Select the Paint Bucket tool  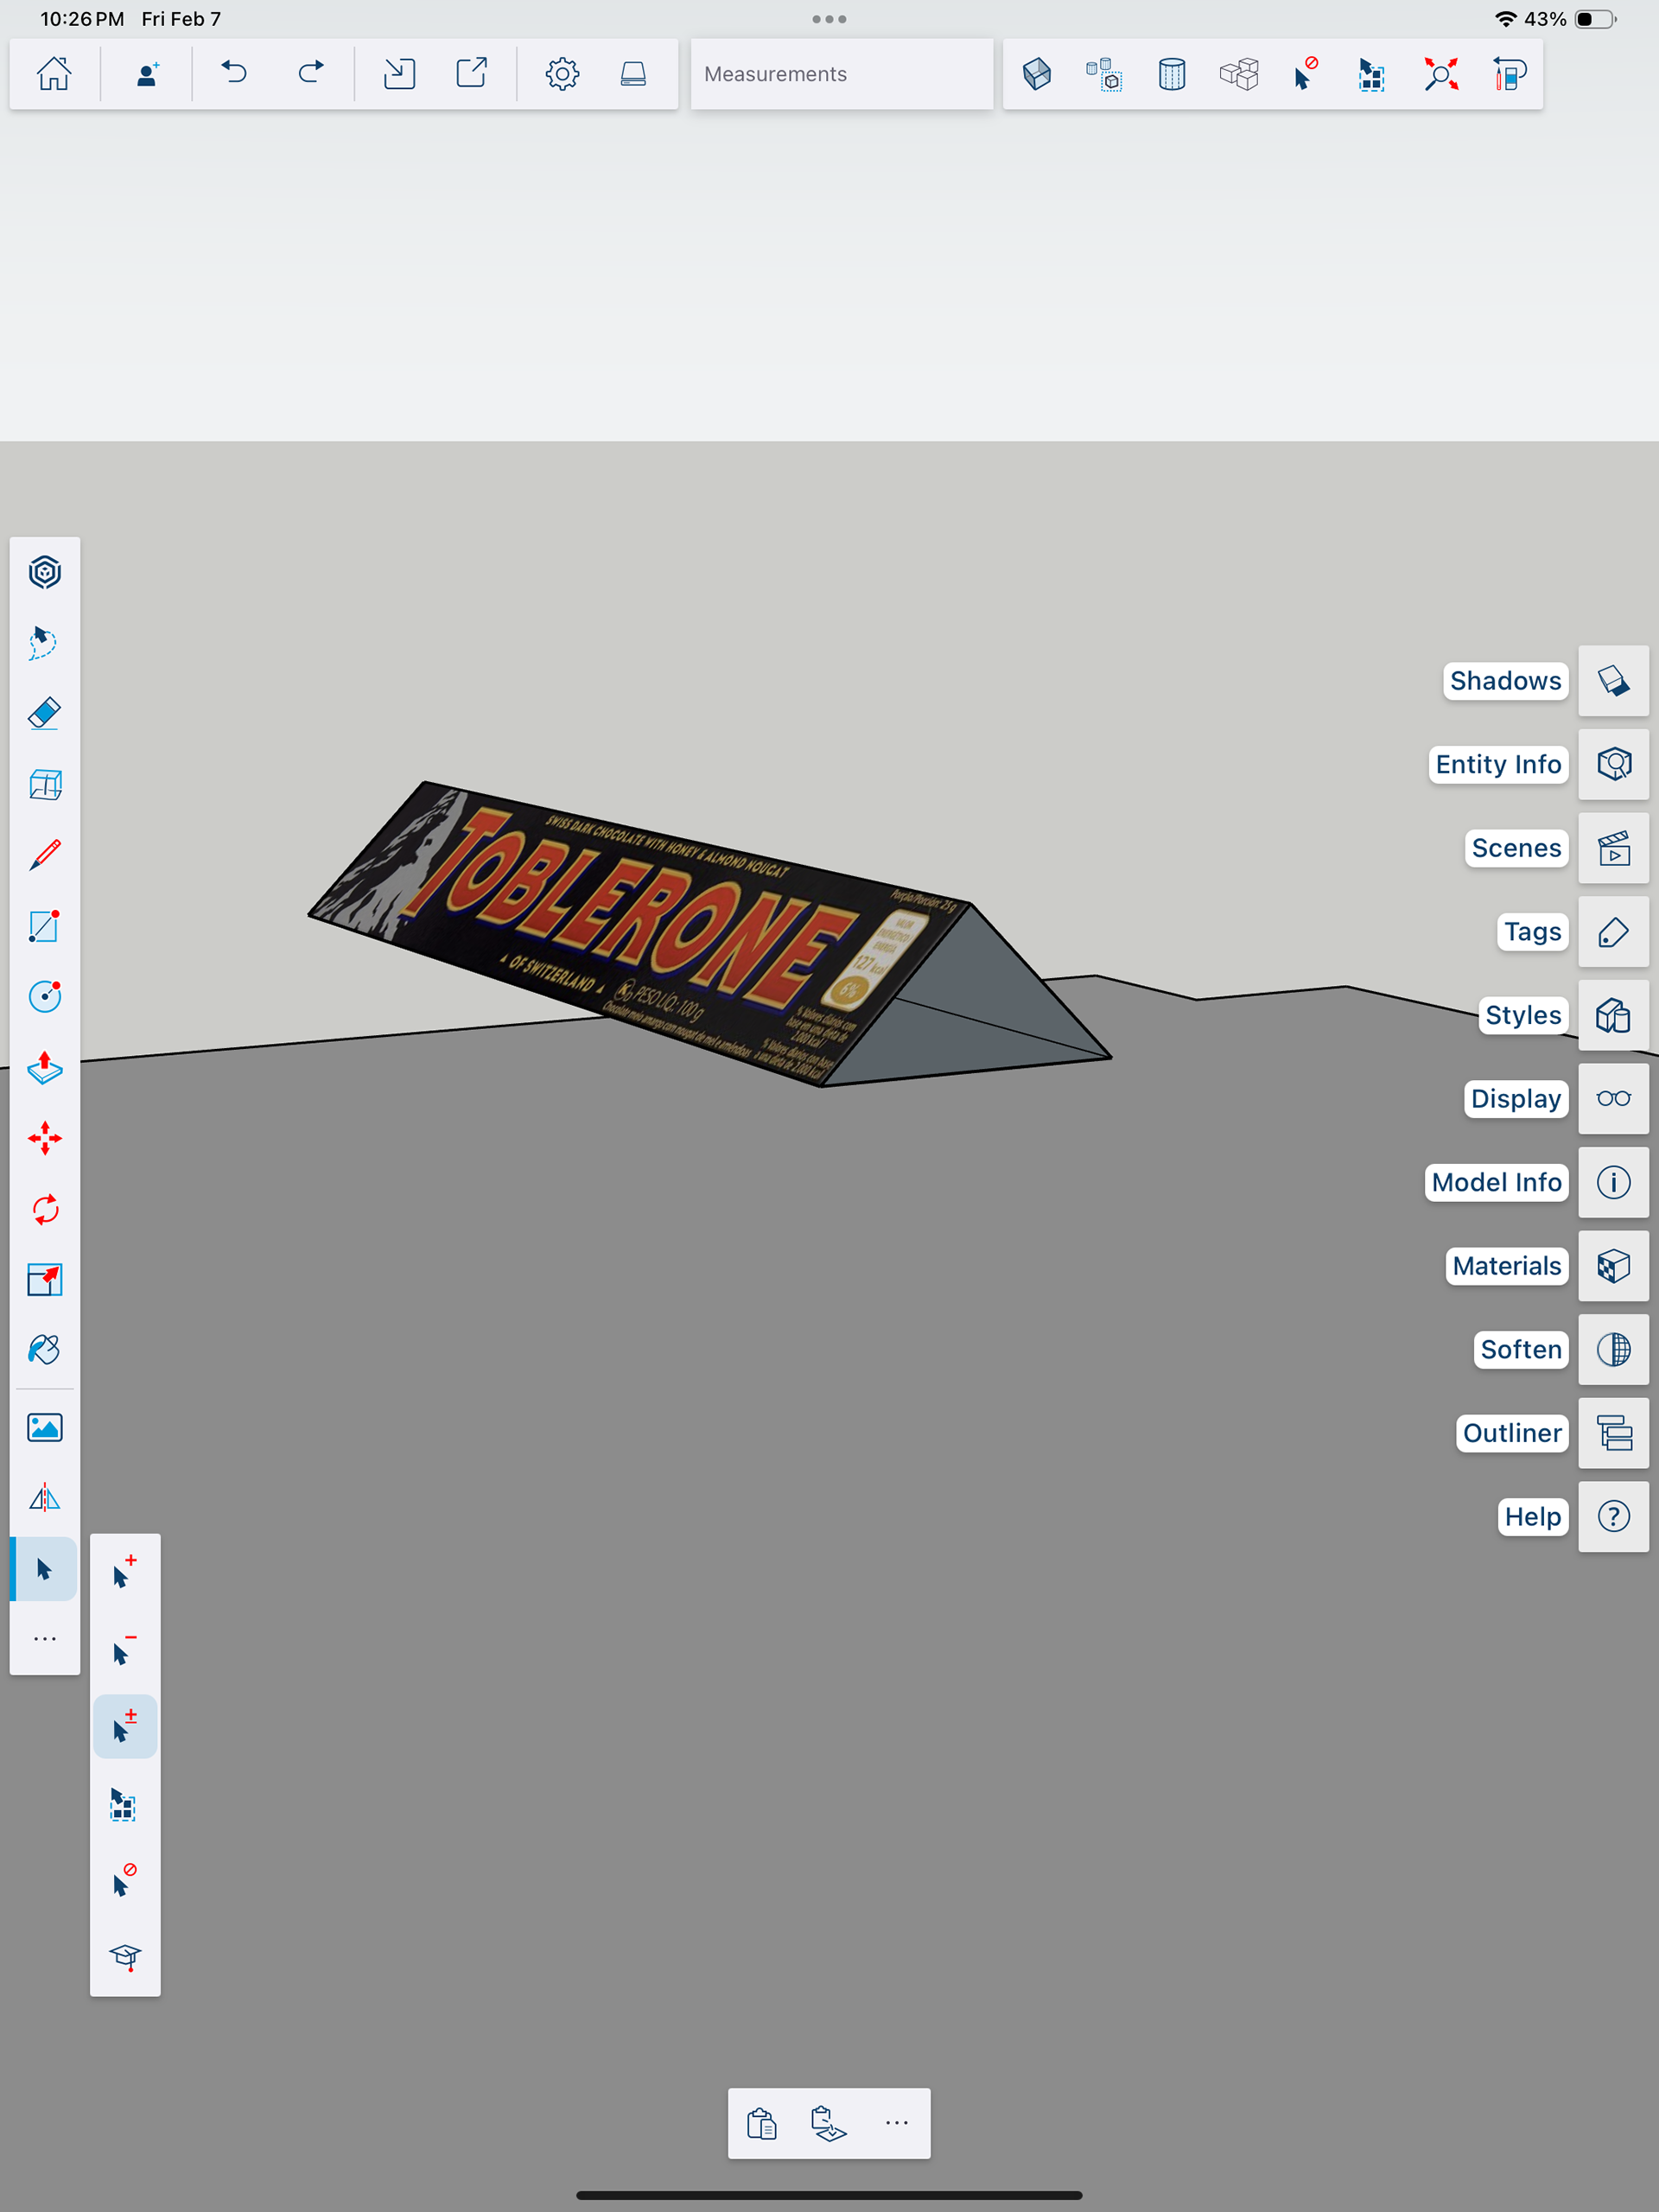(45, 1350)
